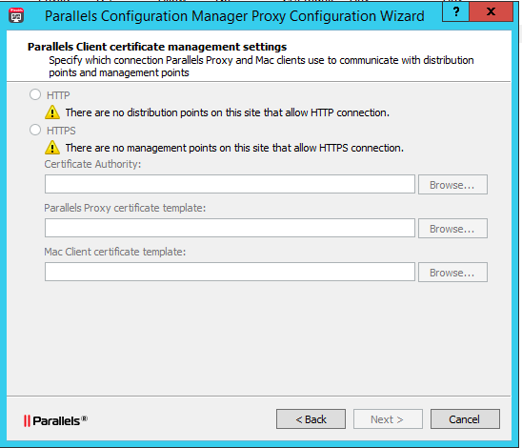Browse for Mac Client certificate template
Viewport: 522px width, 448px height.
pos(452,273)
